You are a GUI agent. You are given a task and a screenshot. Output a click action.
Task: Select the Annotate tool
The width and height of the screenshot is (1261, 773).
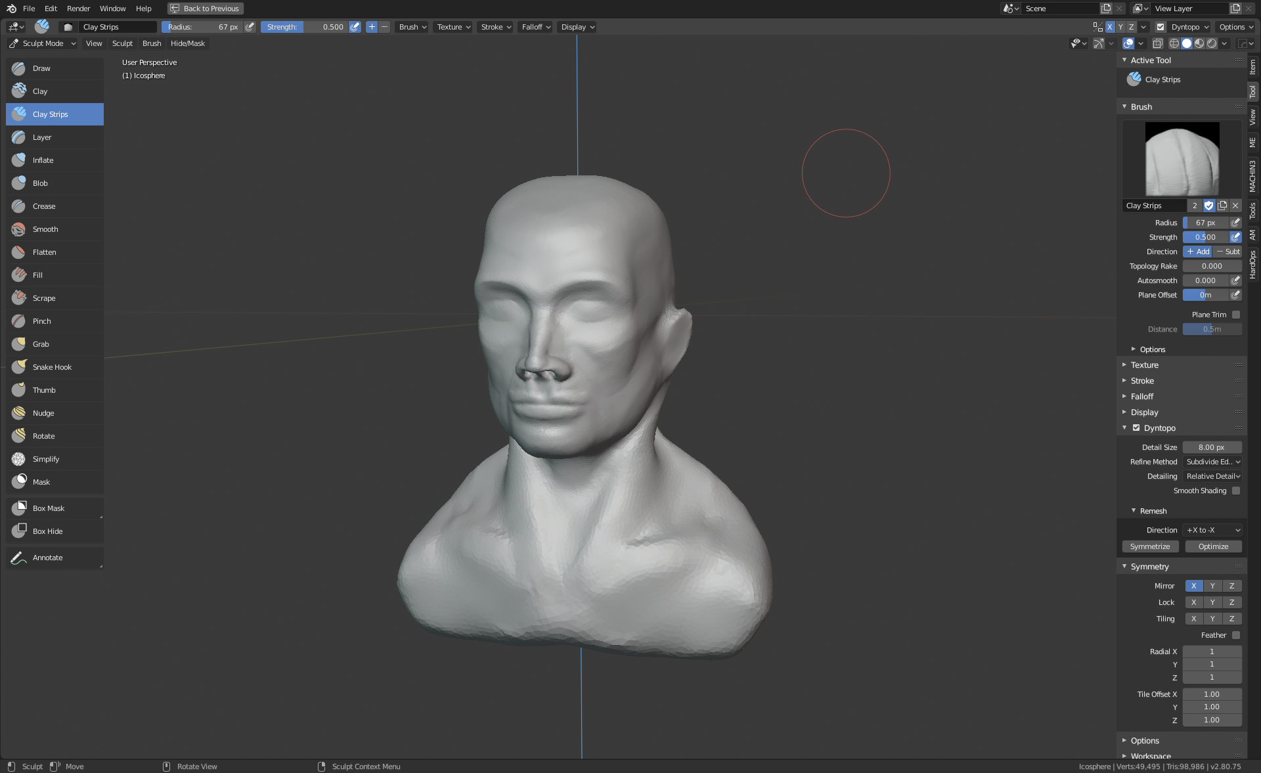(x=47, y=558)
